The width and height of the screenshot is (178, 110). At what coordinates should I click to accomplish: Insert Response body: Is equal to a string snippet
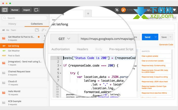[x=155, y=77]
